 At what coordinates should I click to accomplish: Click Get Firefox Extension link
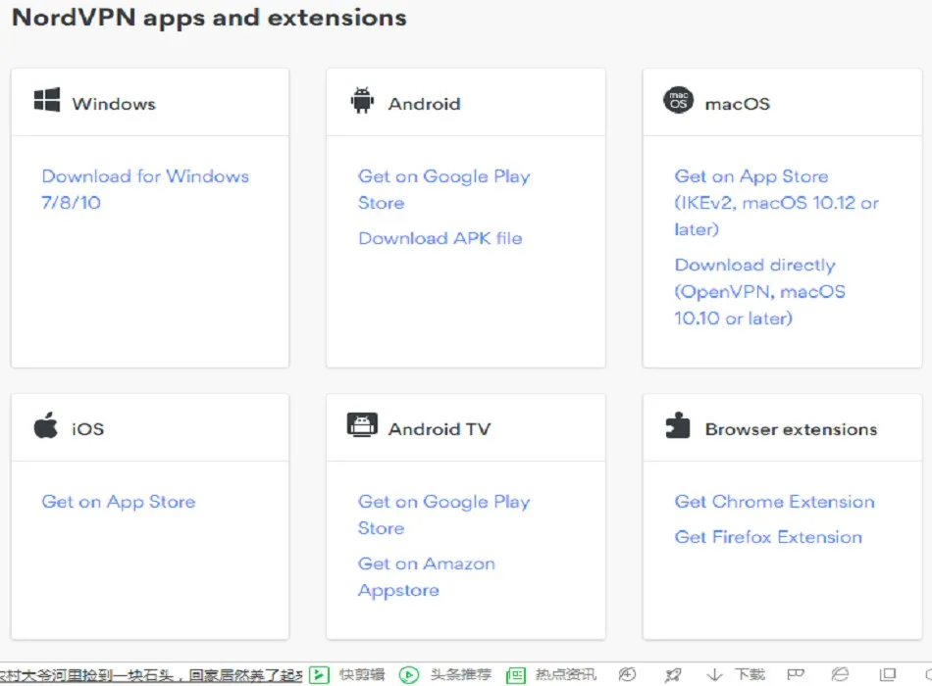tap(768, 537)
